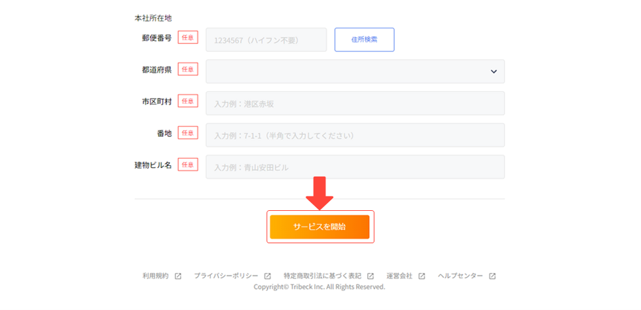Image resolution: width=641 pixels, height=310 pixels.
Task: Click the 建物ビル名 label
Action: click(x=153, y=165)
